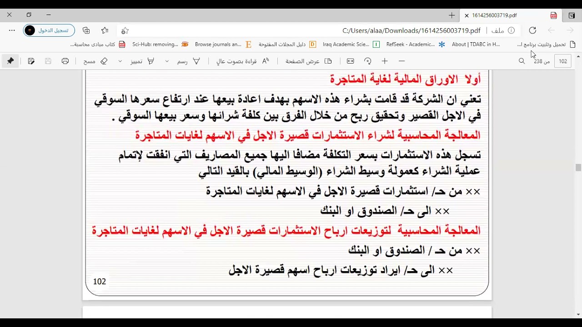
Task: Open the Collections icon
Action: 86,30
